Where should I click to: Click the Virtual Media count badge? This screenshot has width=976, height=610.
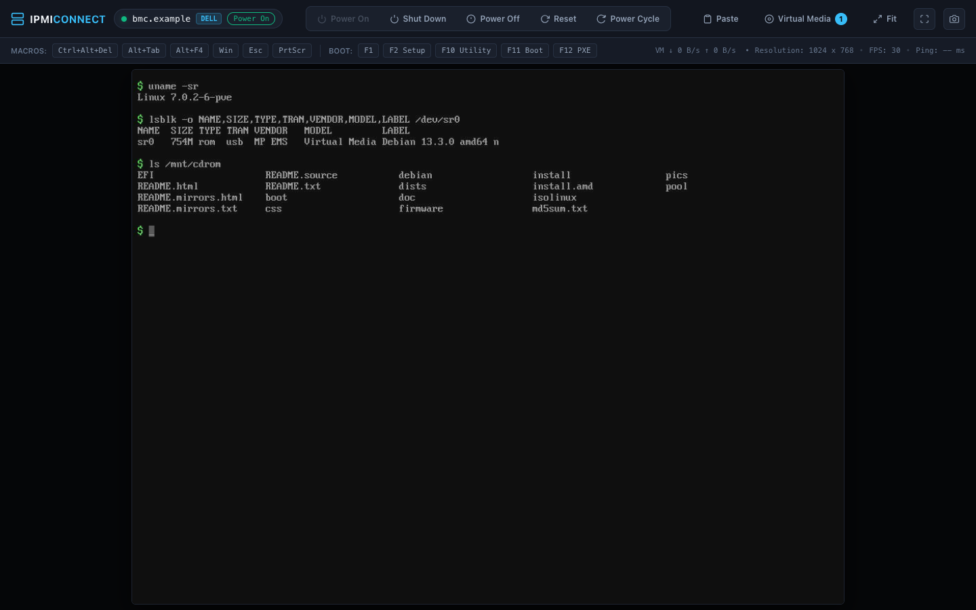(x=841, y=19)
